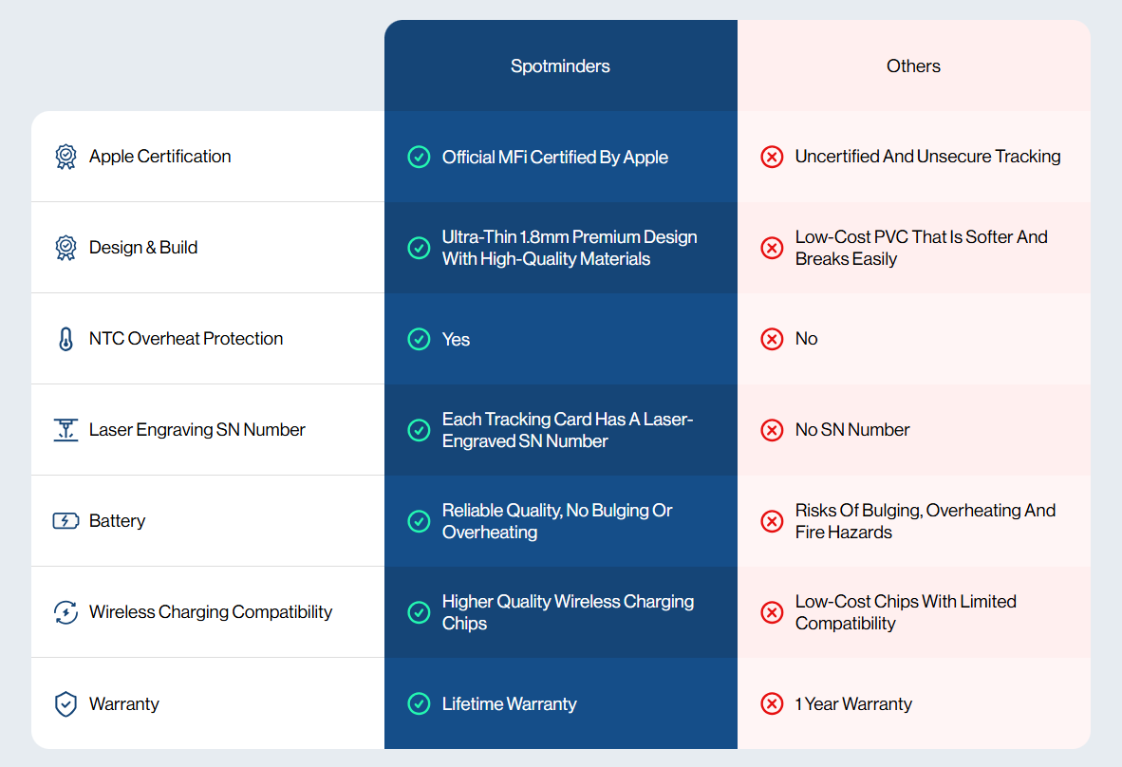Click Higher Quality Wireless Charging Chips text

[568, 612]
